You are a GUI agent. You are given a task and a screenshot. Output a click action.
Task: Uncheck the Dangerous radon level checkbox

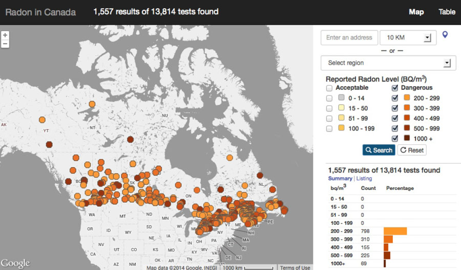395,88
